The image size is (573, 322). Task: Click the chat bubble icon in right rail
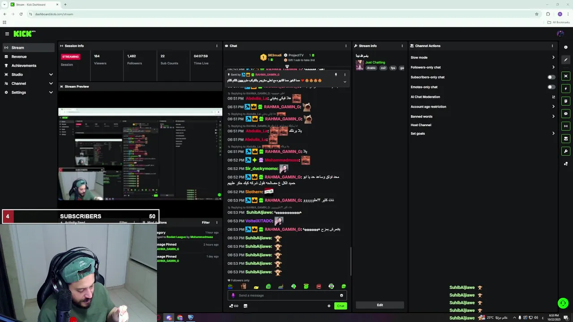click(566, 114)
